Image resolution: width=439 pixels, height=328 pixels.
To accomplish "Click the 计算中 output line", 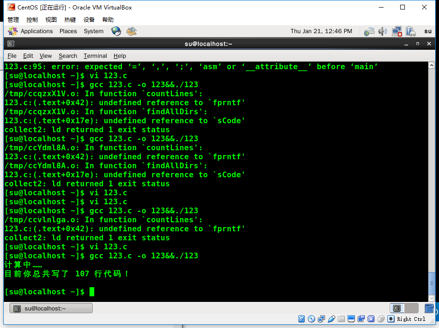I will click(23, 264).
